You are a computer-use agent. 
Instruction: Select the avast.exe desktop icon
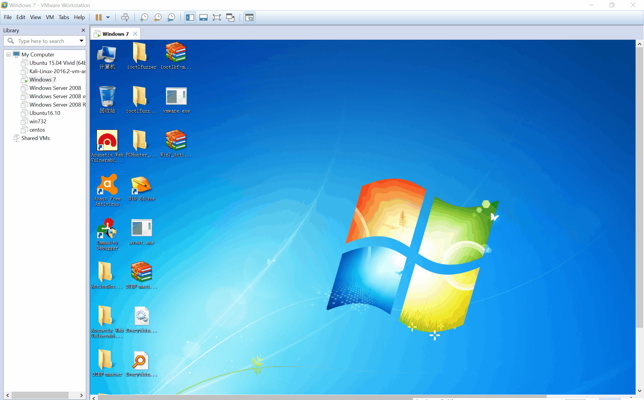coord(142,232)
